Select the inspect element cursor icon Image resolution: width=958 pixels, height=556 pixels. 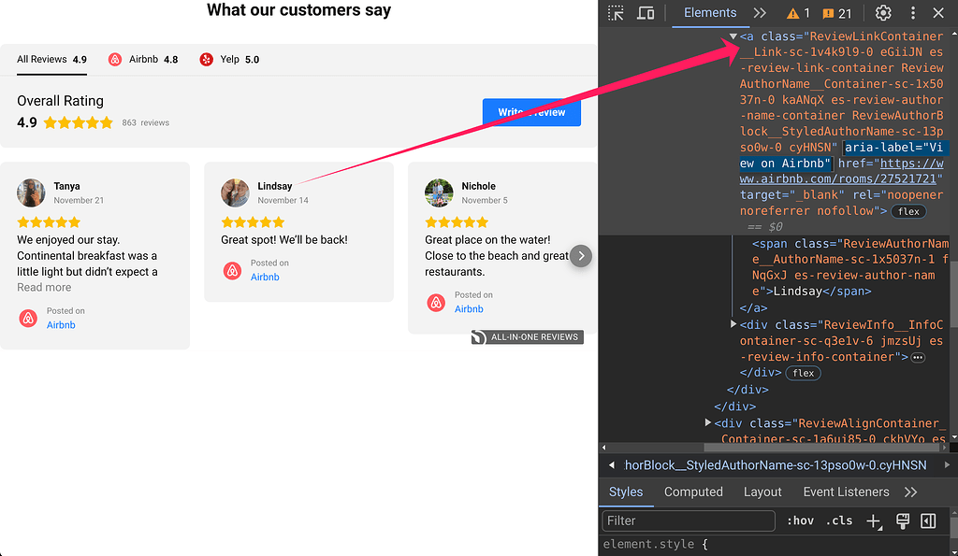pos(616,14)
